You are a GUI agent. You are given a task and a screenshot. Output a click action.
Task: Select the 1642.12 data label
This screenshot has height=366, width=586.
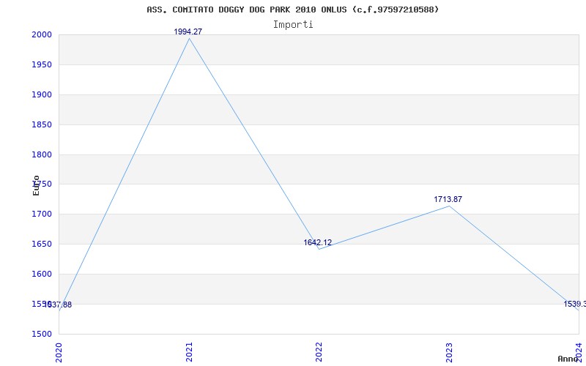(x=318, y=243)
